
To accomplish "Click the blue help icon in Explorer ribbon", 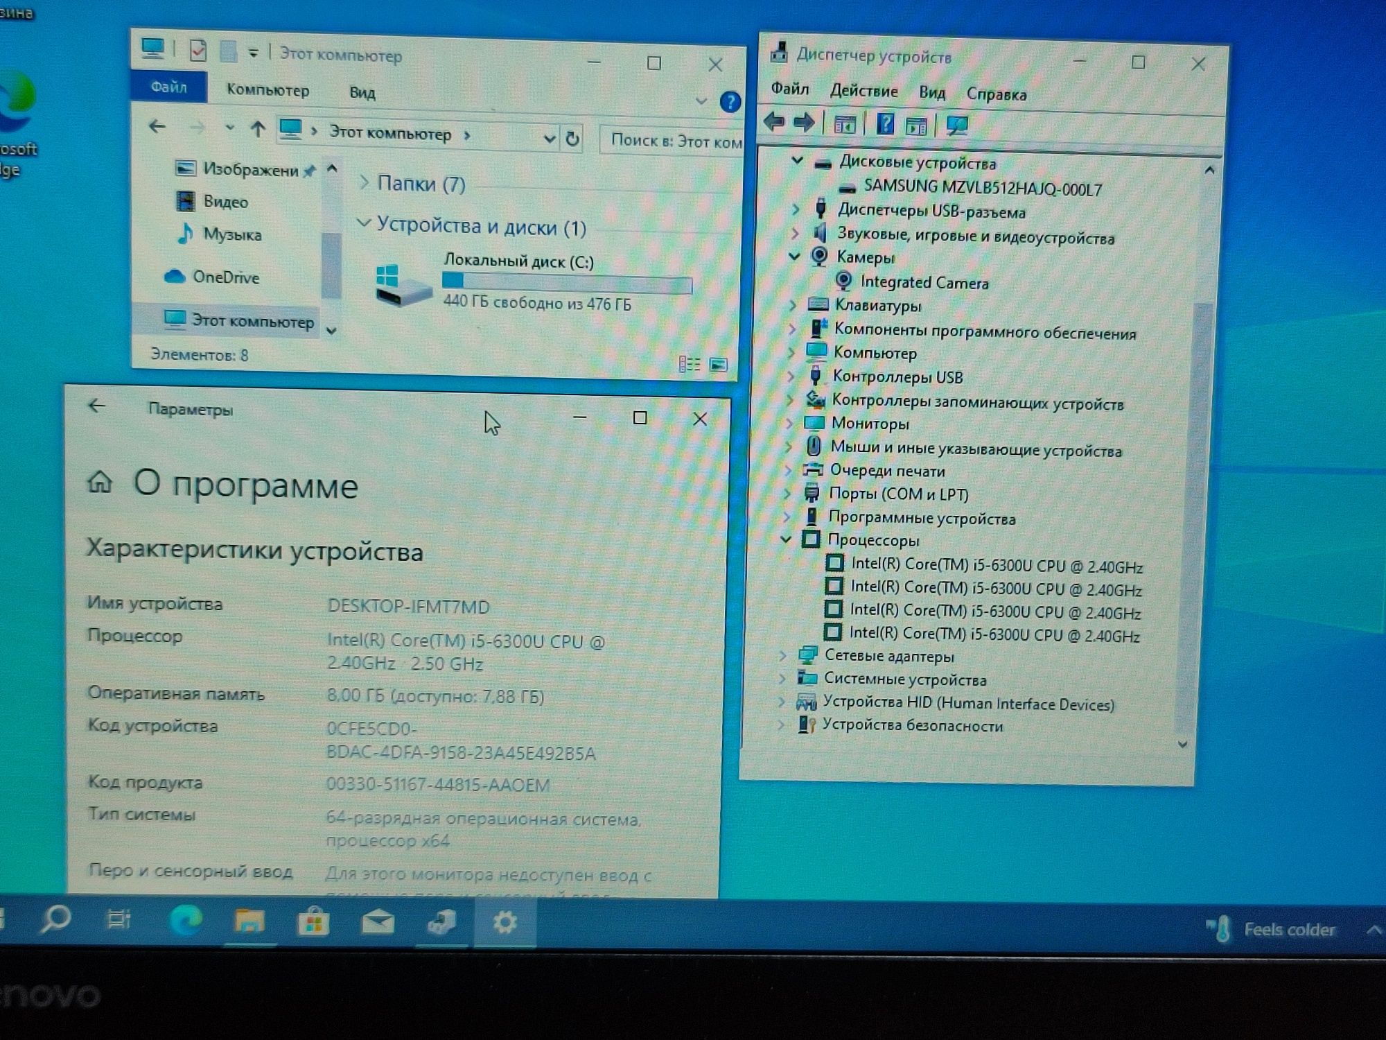I will 730,102.
